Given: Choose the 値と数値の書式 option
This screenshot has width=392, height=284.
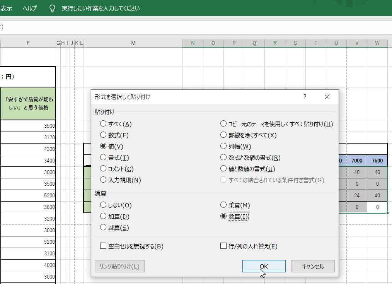Looking at the screenshot, I should (223, 168).
